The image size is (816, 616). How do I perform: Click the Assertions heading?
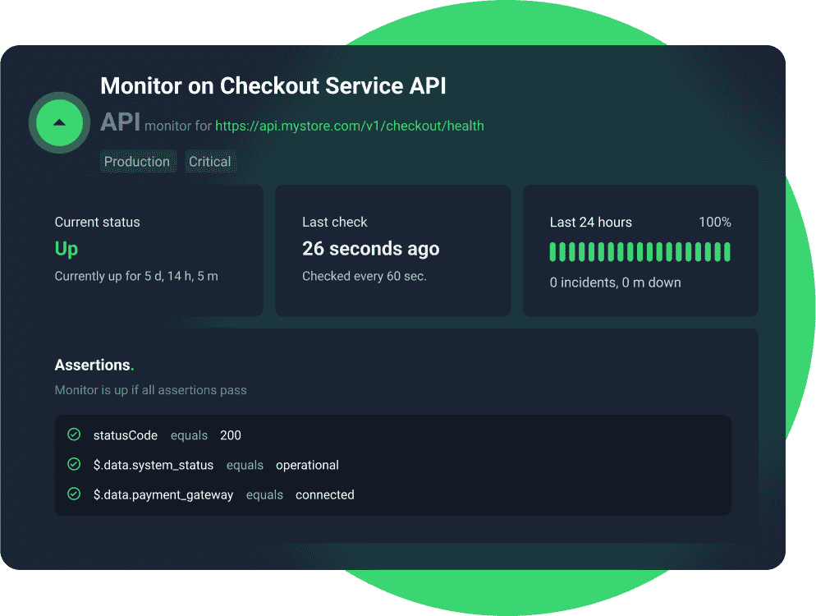[93, 364]
